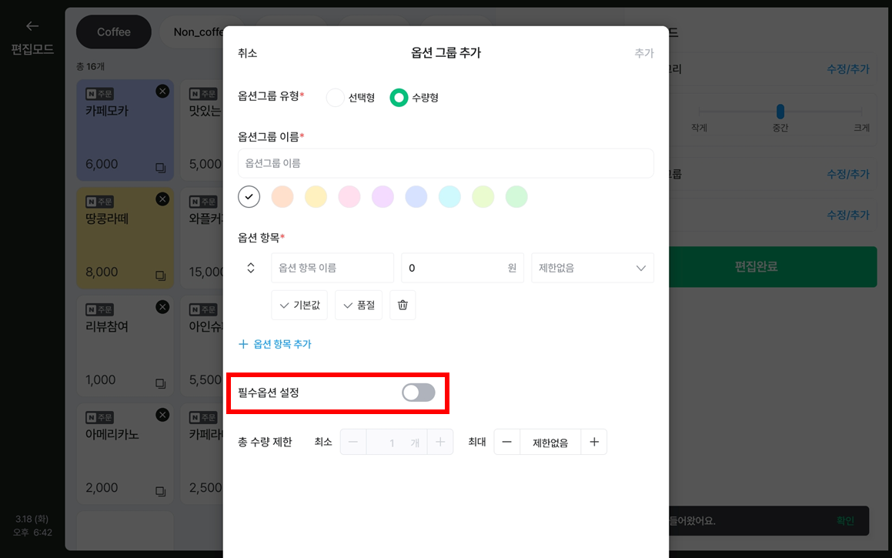Remove the 아메리카노 menu card

point(162,415)
